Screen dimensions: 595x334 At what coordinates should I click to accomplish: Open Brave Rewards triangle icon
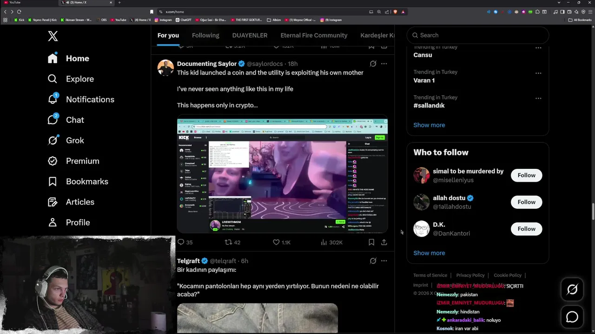coord(403,12)
